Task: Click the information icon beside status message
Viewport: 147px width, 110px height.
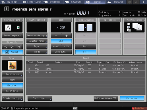Action: click(x=7, y=9)
